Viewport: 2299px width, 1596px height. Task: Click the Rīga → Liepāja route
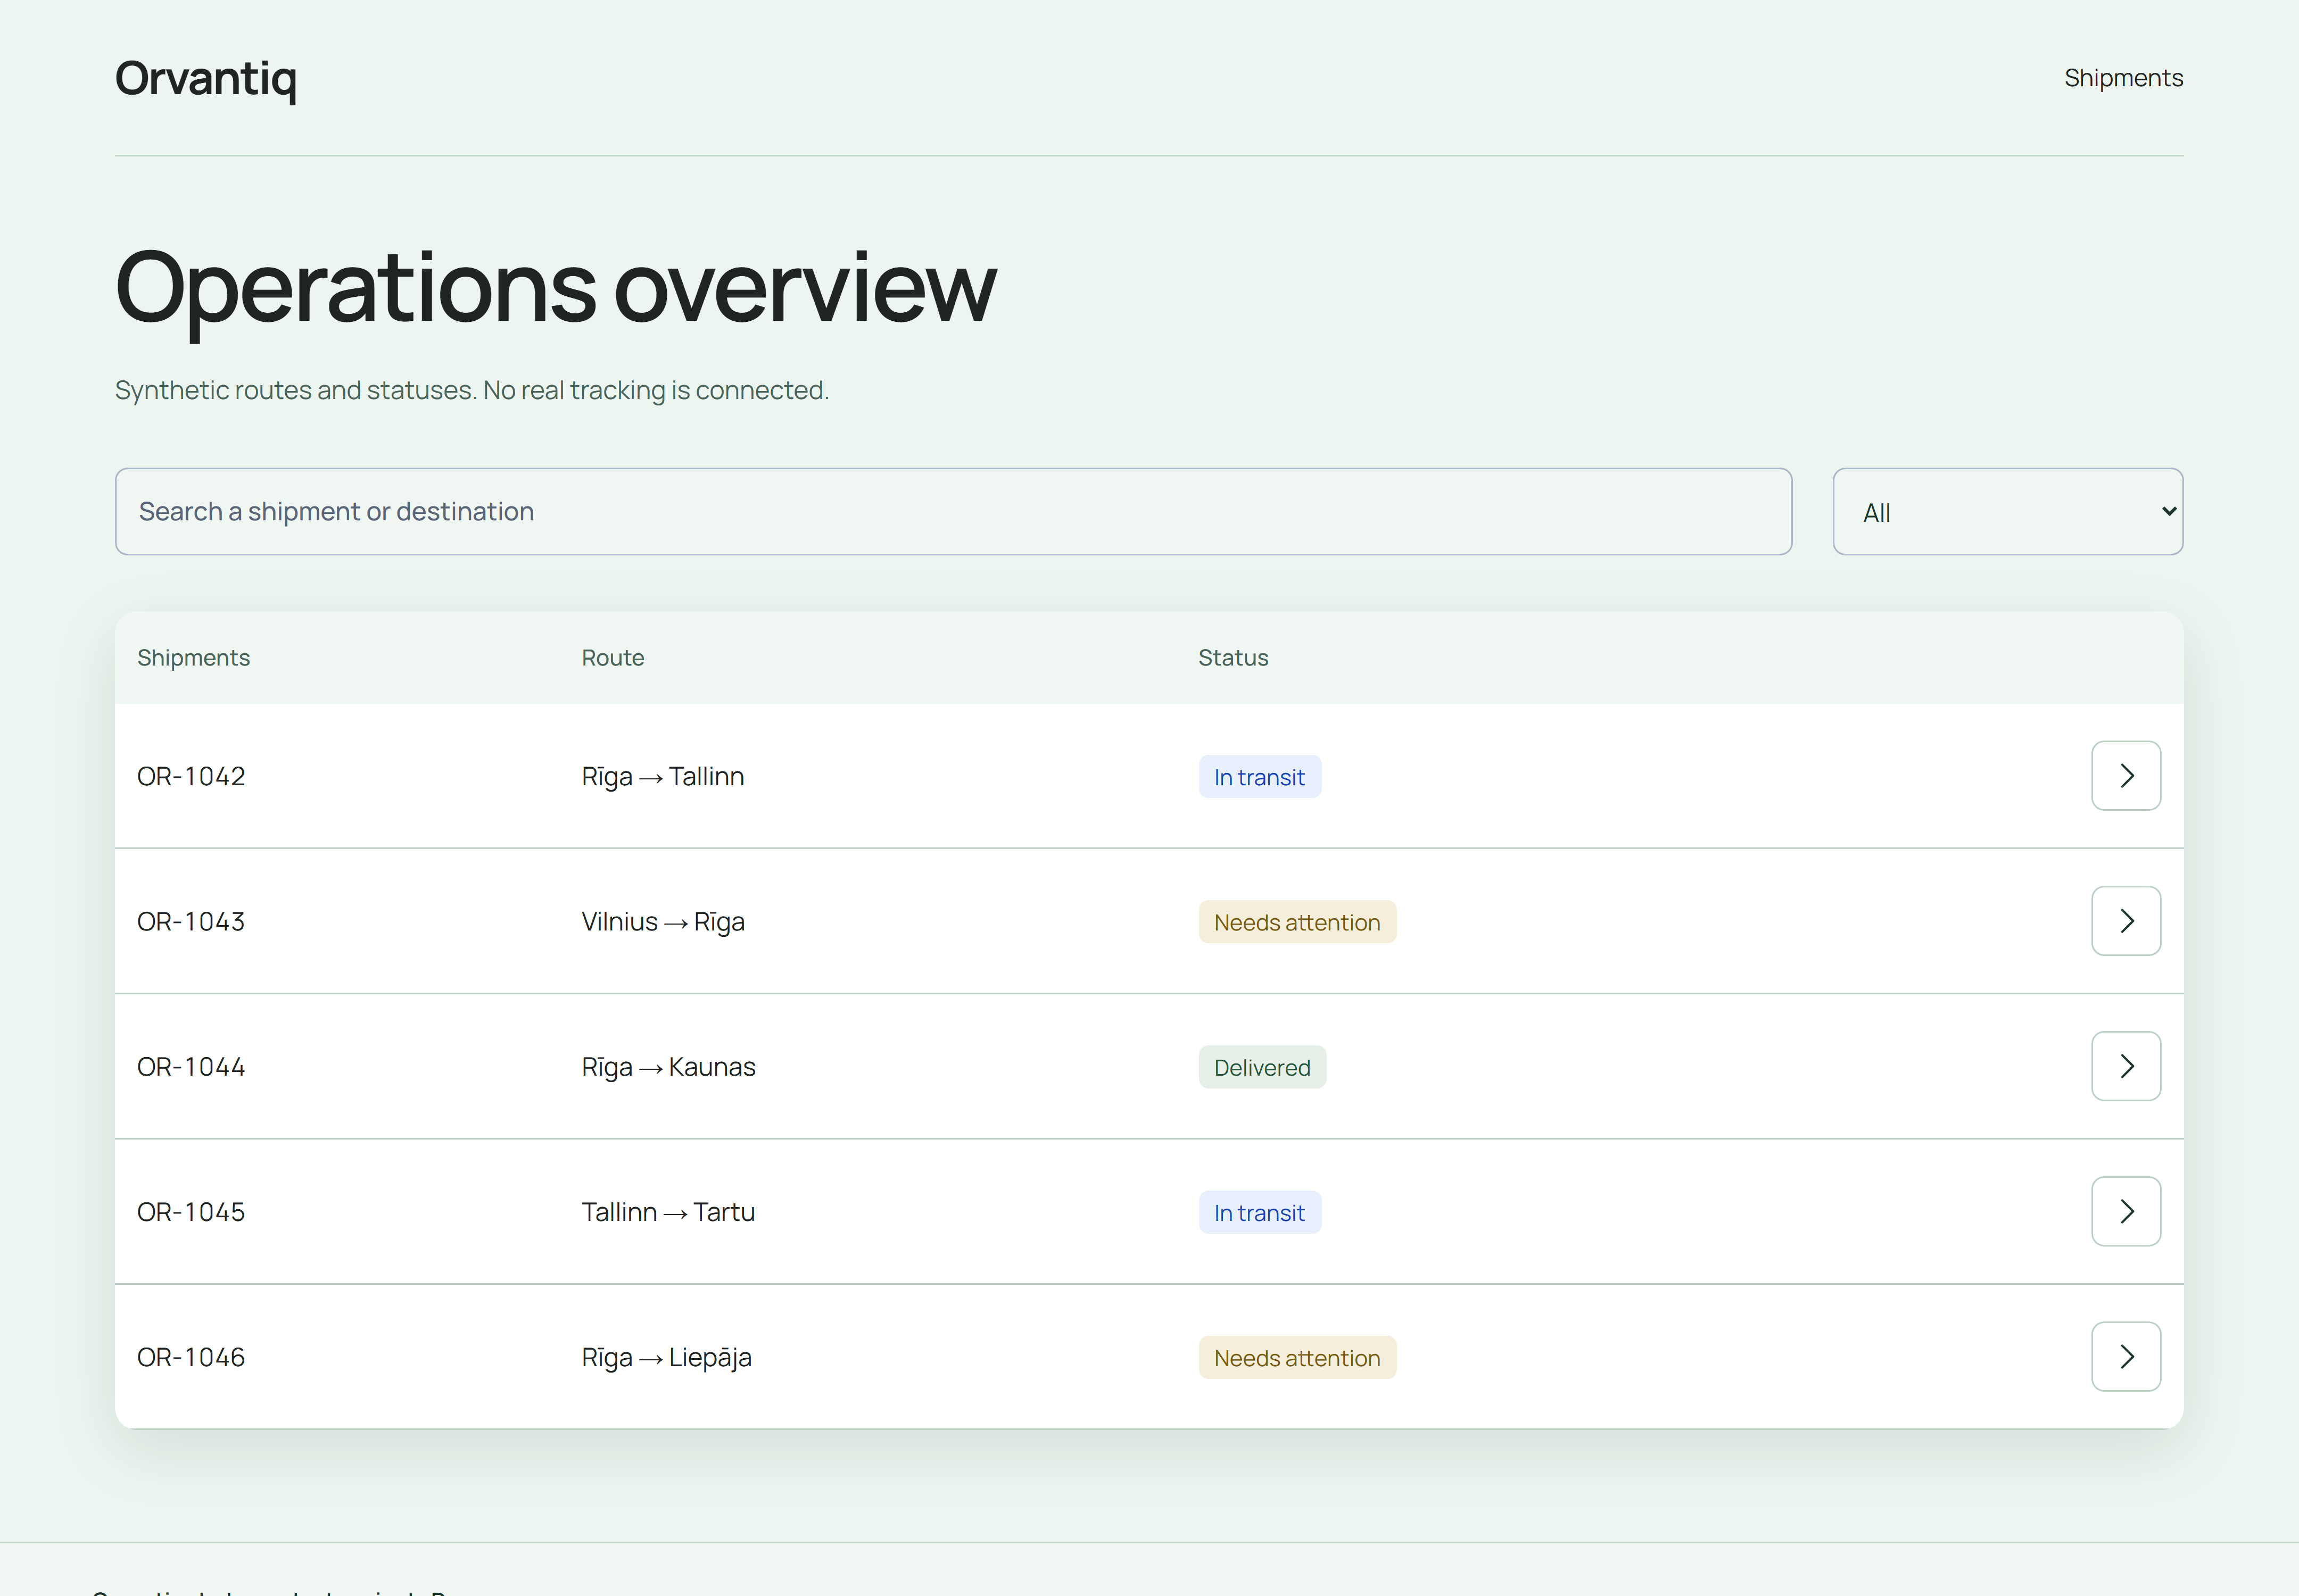tap(666, 1358)
